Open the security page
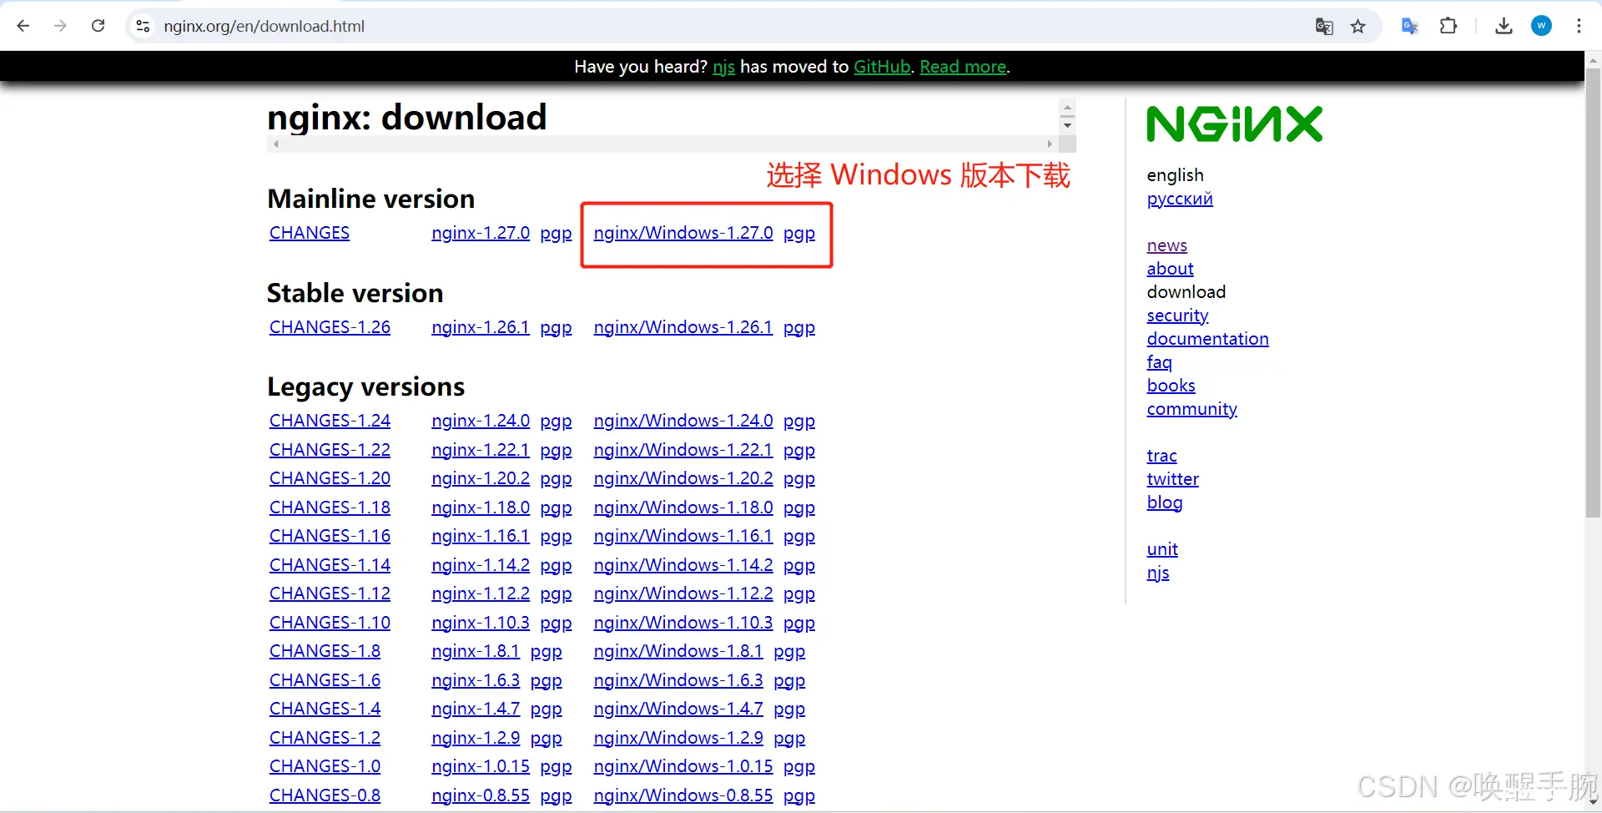The image size is (1602, 813). [x=1177, y=316]
